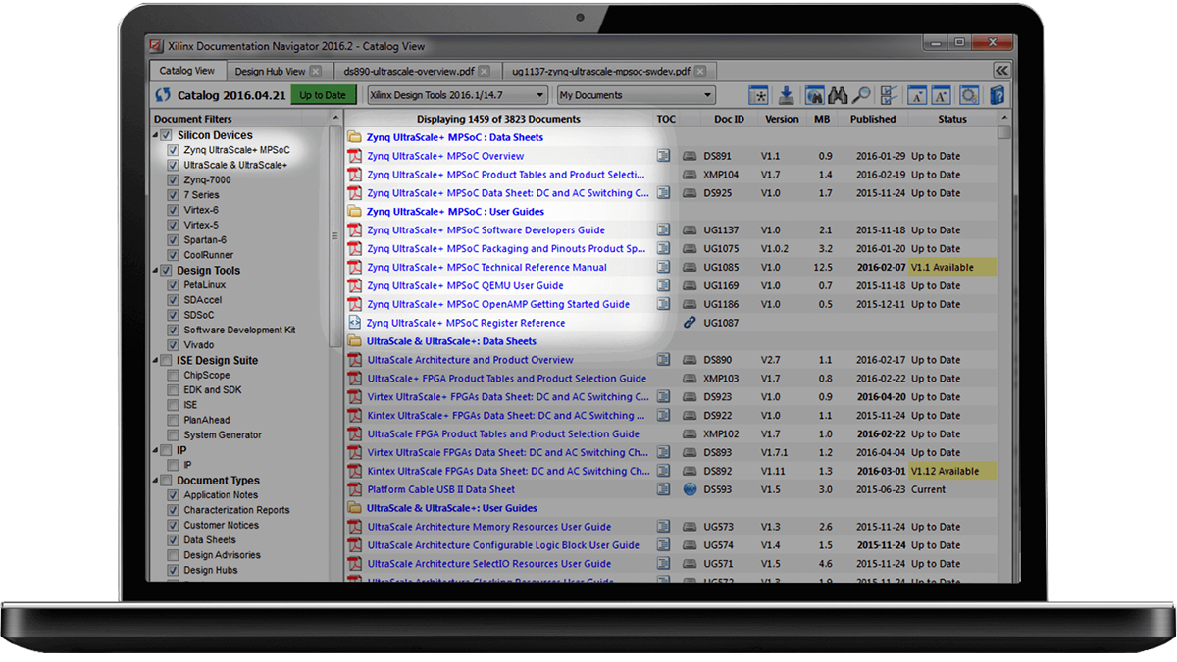Enable the ChipScope checkbox

tap(174, 376)
